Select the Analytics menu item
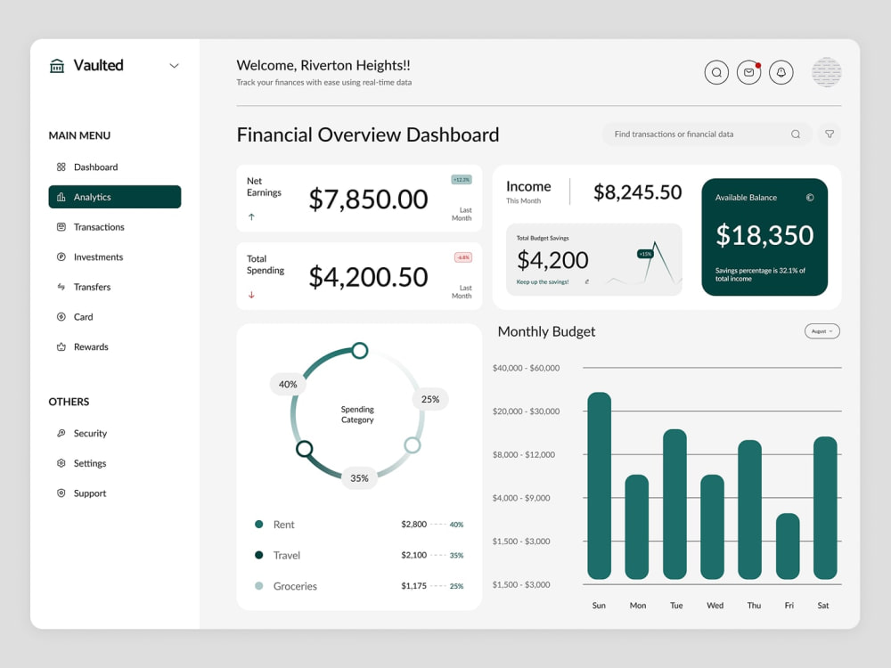 click(x=115, y=197)
